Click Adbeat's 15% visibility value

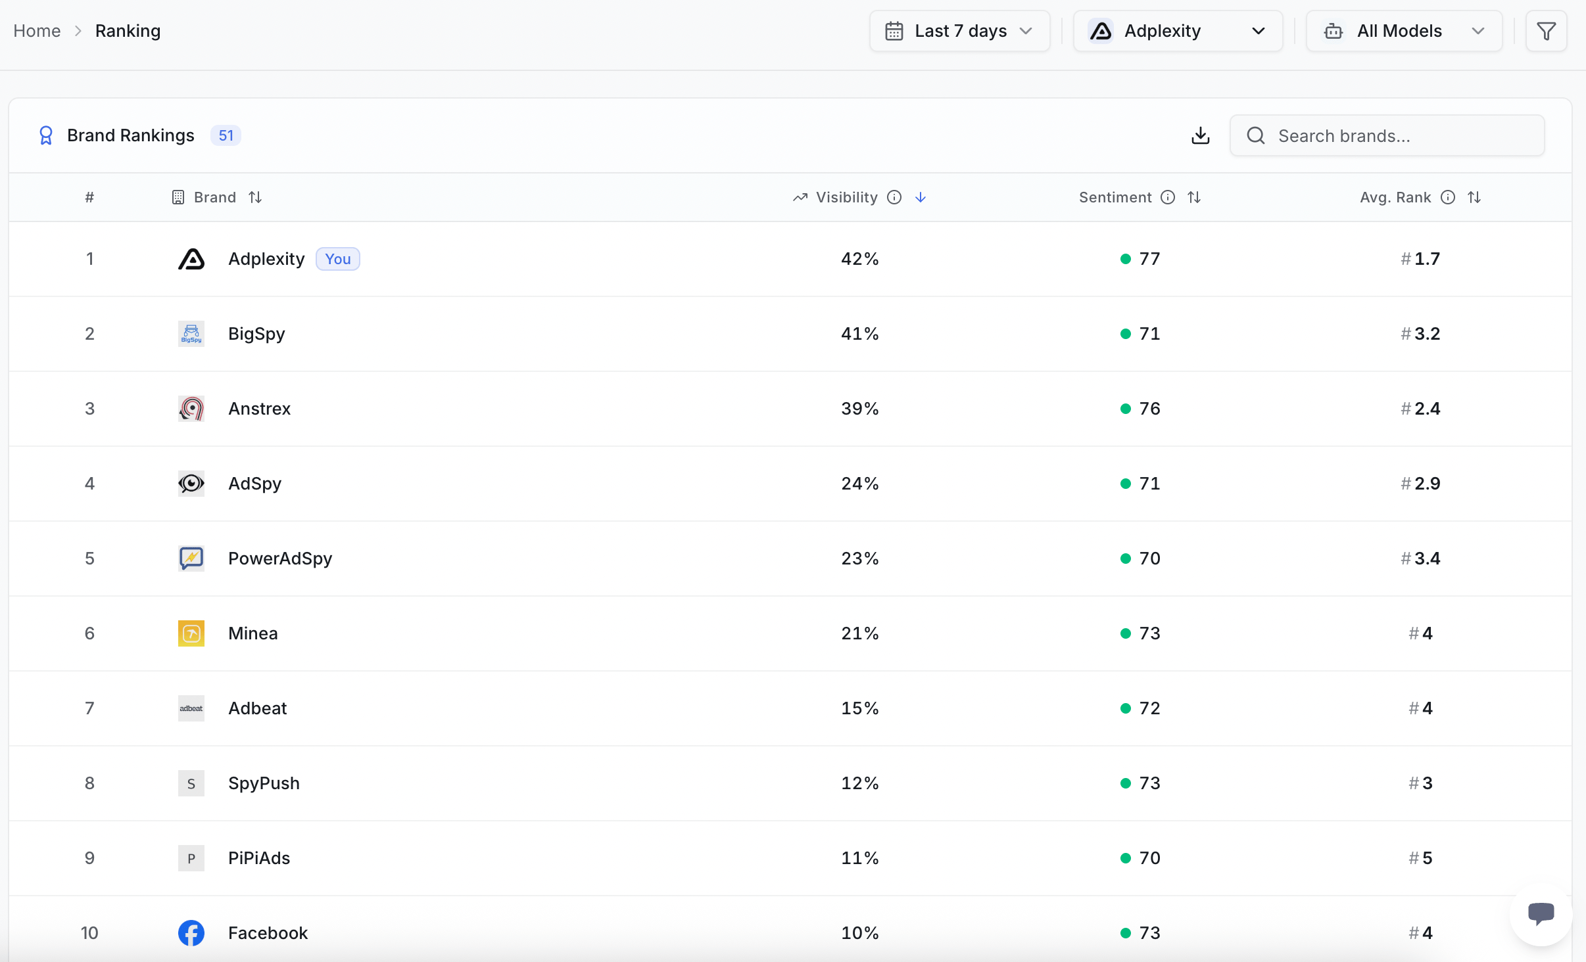[860, 708]
